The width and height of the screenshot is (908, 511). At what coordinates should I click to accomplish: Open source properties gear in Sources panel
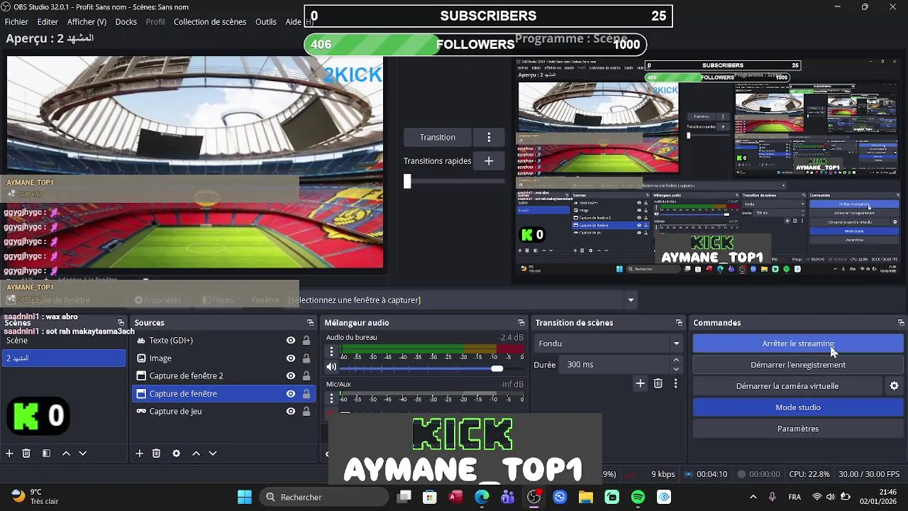176,454
